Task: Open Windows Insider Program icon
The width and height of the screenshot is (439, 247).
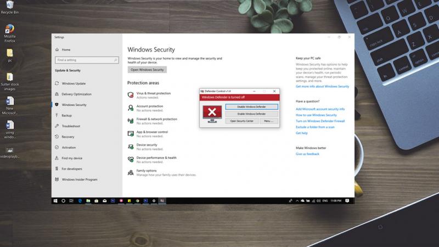Action: pos(57,179)
